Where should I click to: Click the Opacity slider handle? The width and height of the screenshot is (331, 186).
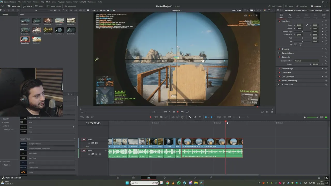311,64
